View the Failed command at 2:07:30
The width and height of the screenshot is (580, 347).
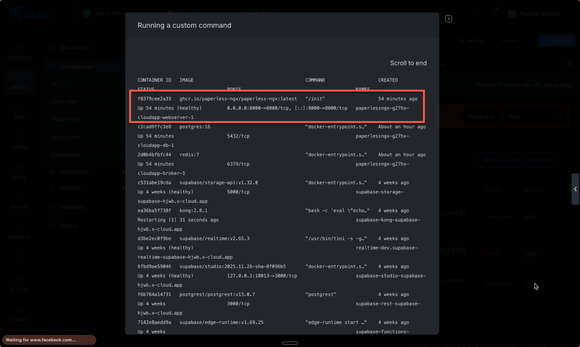tap(531, 253)
